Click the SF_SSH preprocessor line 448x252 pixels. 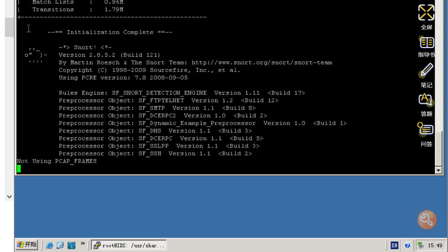coord(155,154)
